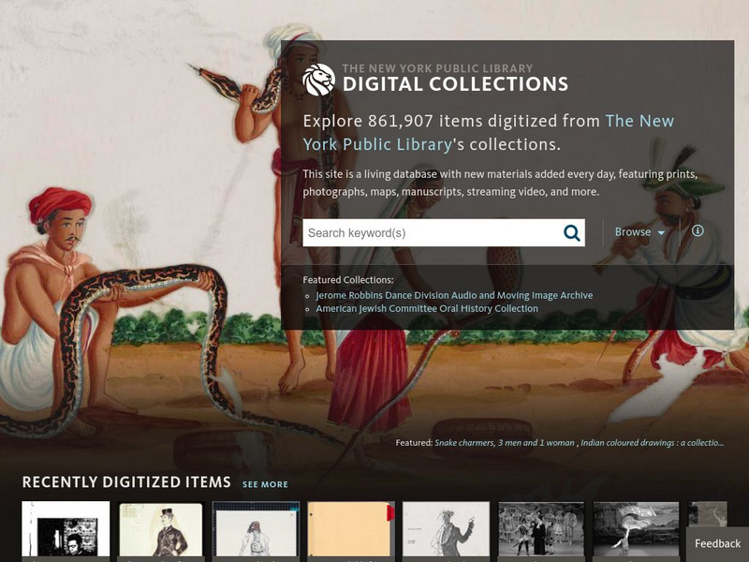
Task: Click the magnifying glass search icon
Action: [571, 232]
